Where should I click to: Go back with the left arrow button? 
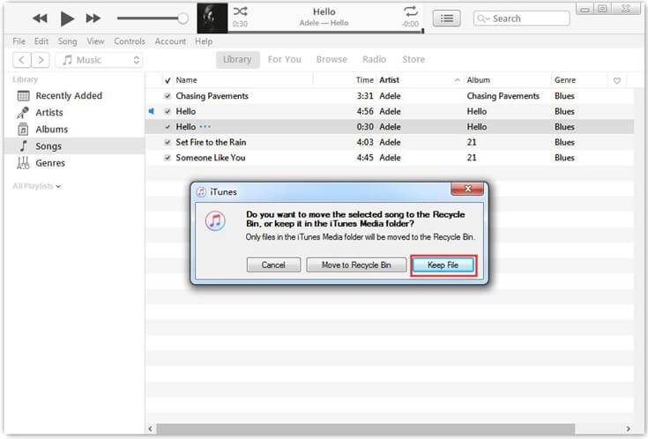[22, 60]
